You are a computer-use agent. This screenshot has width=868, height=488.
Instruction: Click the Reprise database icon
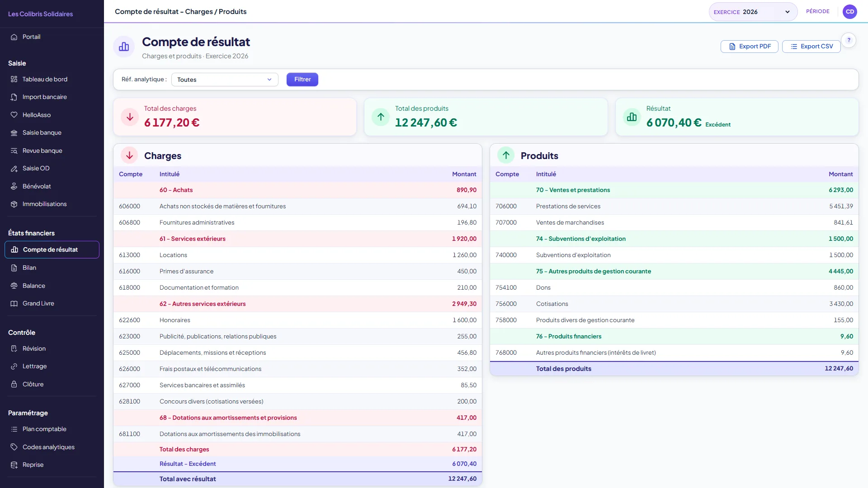[14, 465]
